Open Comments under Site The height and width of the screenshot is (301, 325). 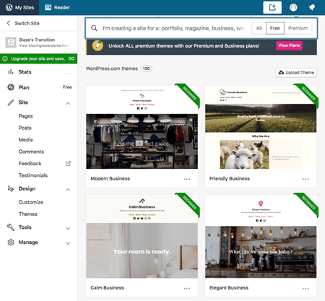31,152
